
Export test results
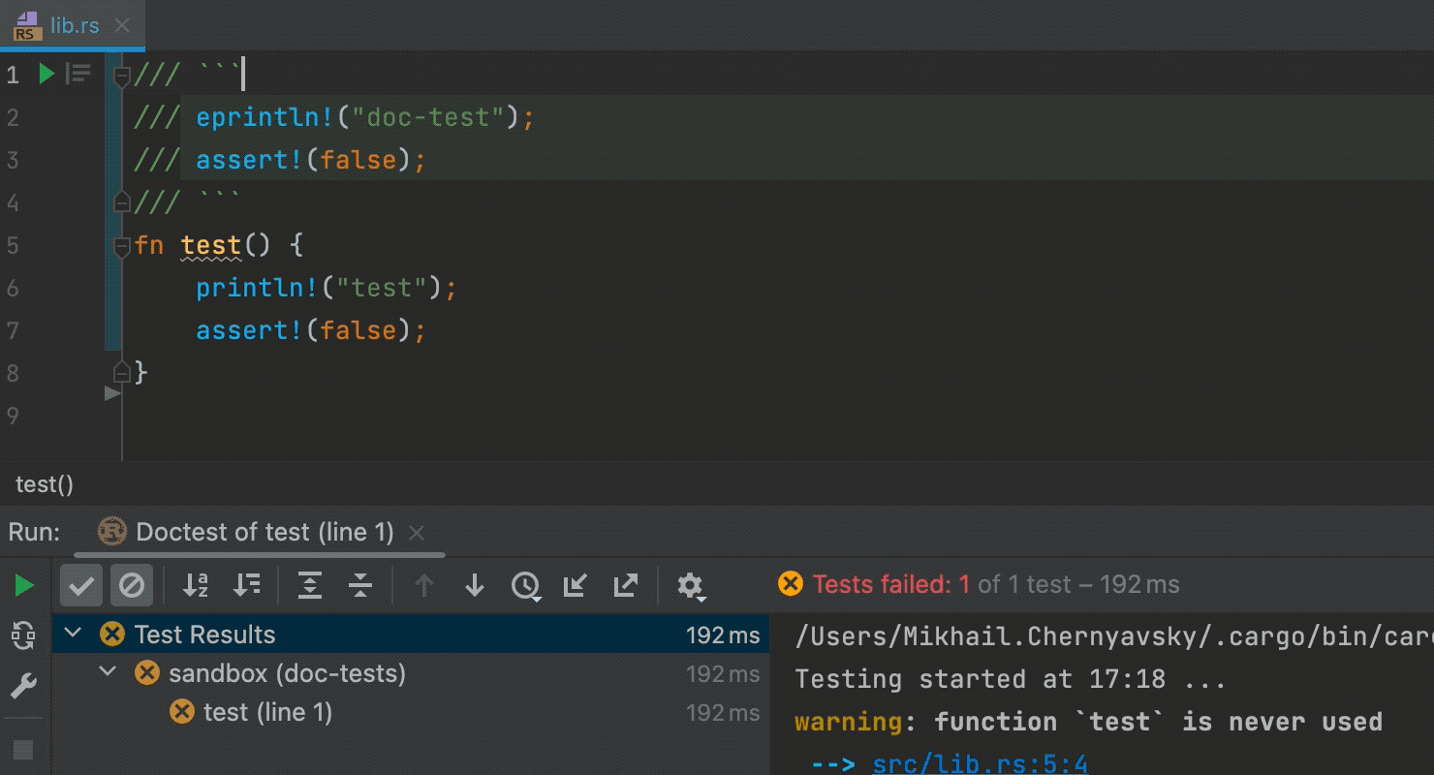[626, 585]
